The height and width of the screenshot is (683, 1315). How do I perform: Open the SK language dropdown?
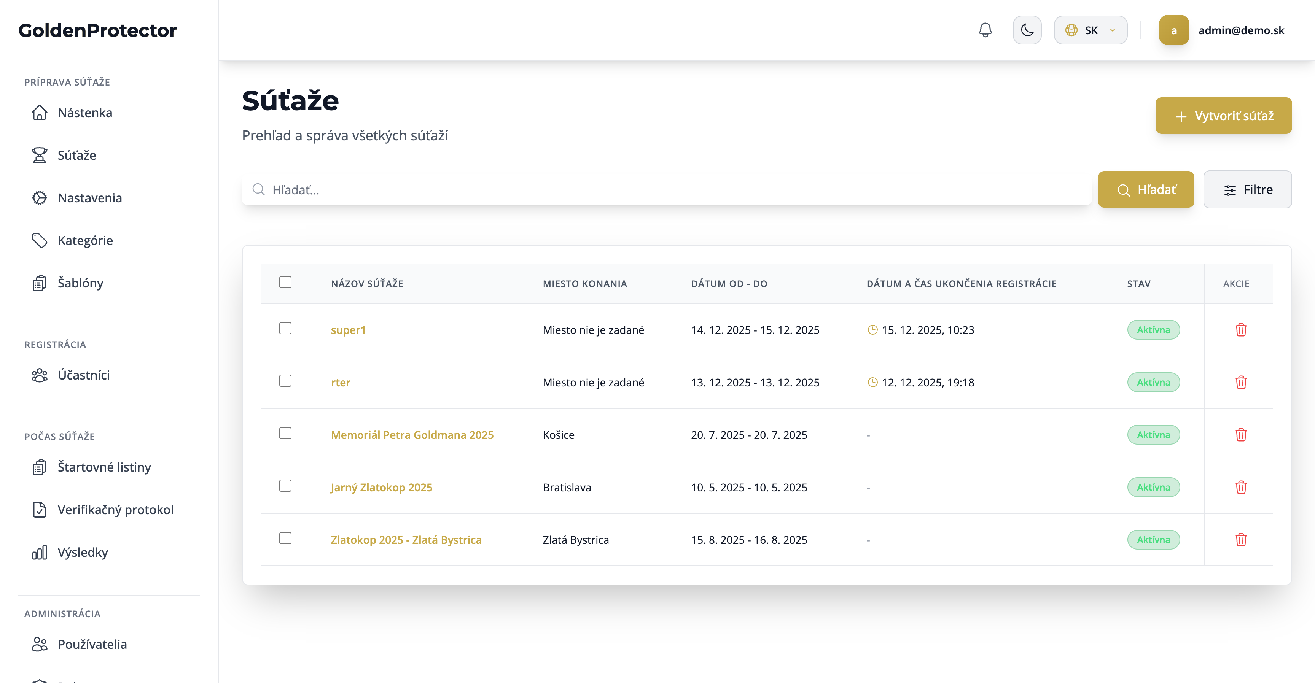coord(1091,30)
